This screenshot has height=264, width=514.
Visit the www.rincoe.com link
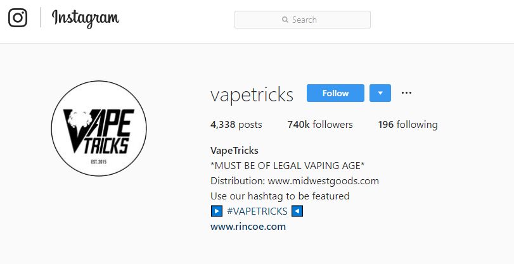(248, 227)
